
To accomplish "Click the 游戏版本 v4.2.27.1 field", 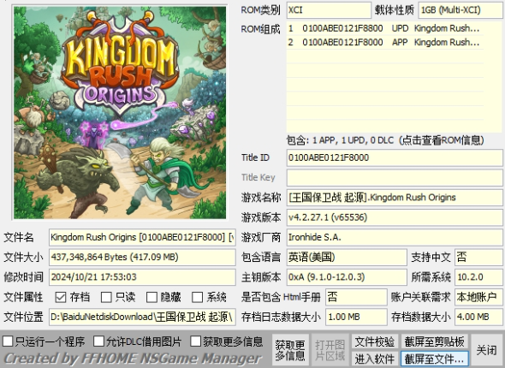I will point(395,217).
